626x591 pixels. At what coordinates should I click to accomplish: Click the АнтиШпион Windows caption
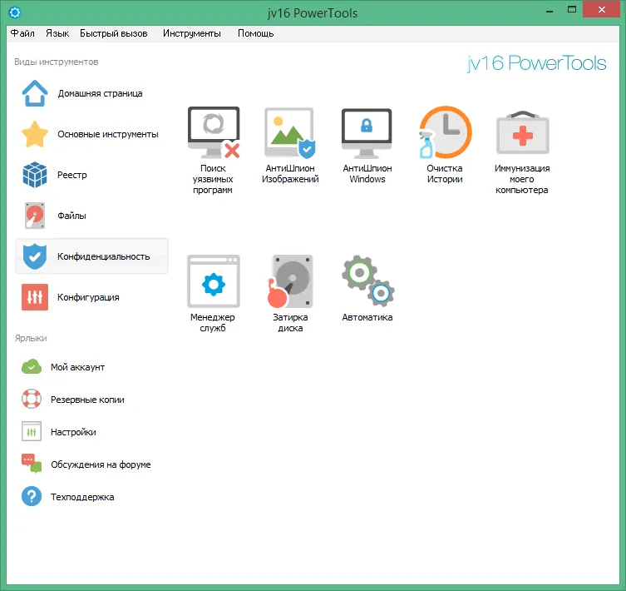367,173
